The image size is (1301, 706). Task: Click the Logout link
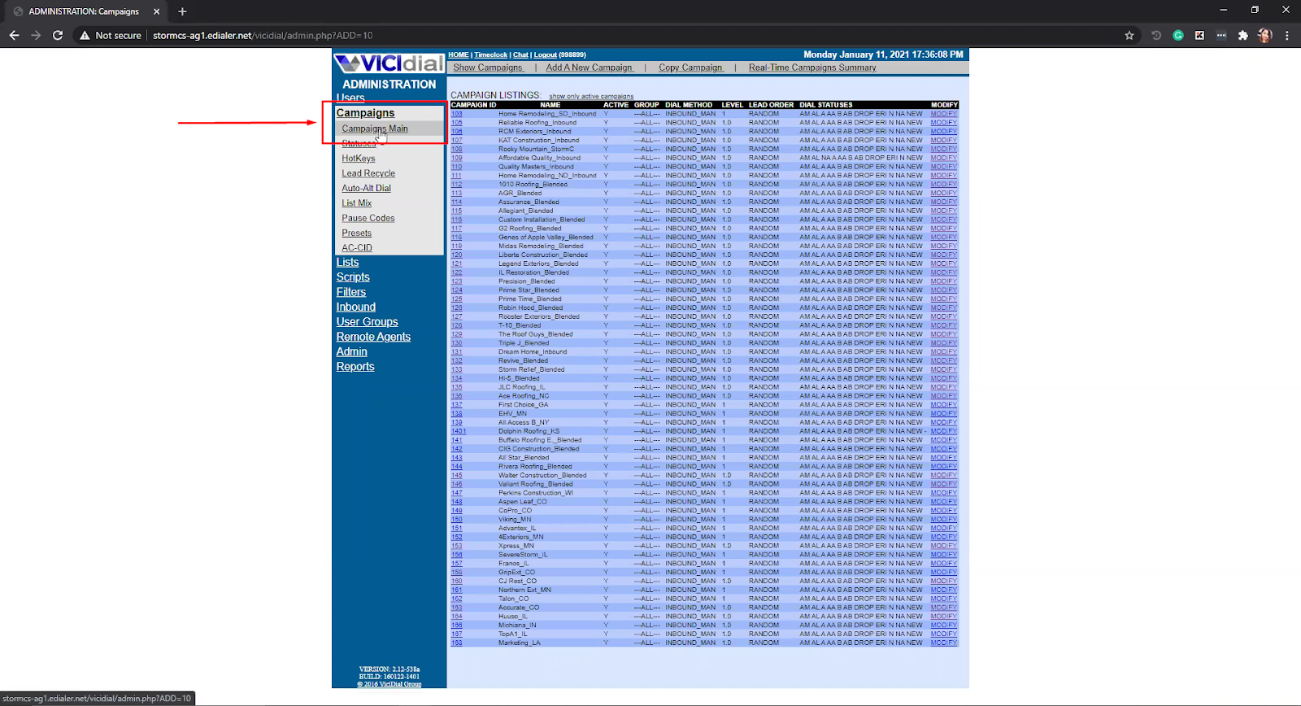point(546,54)
